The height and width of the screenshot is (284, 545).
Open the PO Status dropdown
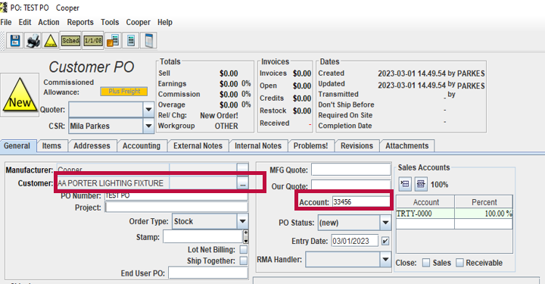(385, 223)
